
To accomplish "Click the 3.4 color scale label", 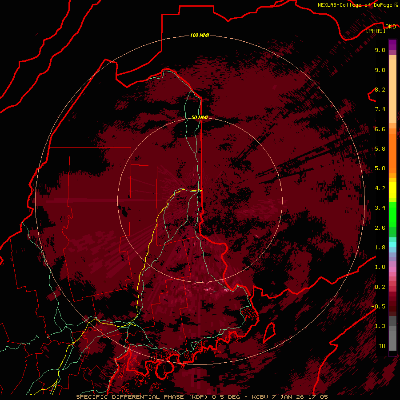I will (380, 208).
